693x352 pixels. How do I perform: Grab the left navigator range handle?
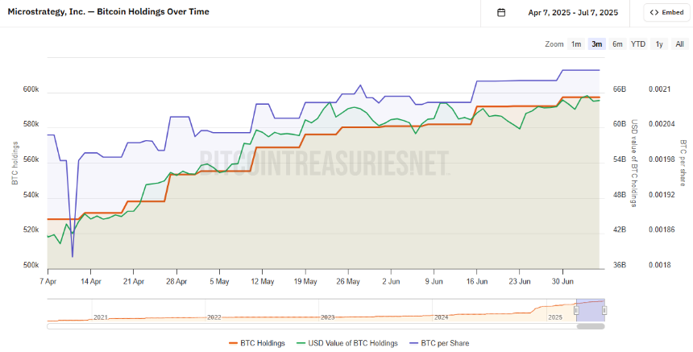coord(576,310)
